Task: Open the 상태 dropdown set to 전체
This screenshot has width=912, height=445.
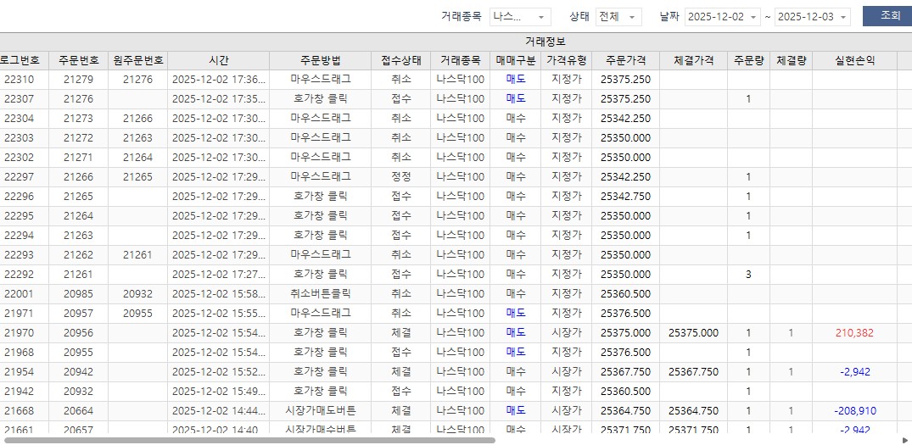Action: point(618,17)
